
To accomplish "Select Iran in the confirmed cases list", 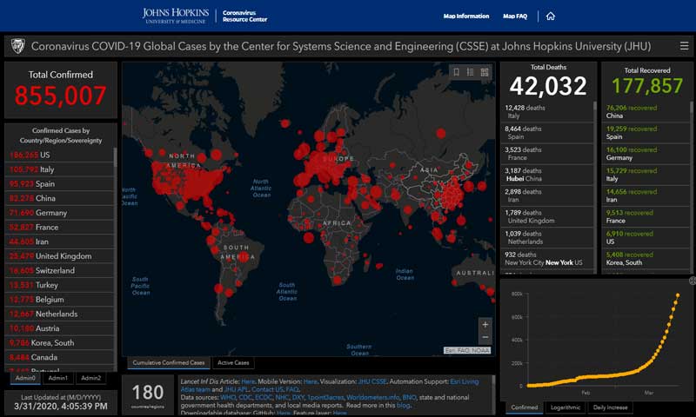I will click(59, 242).
